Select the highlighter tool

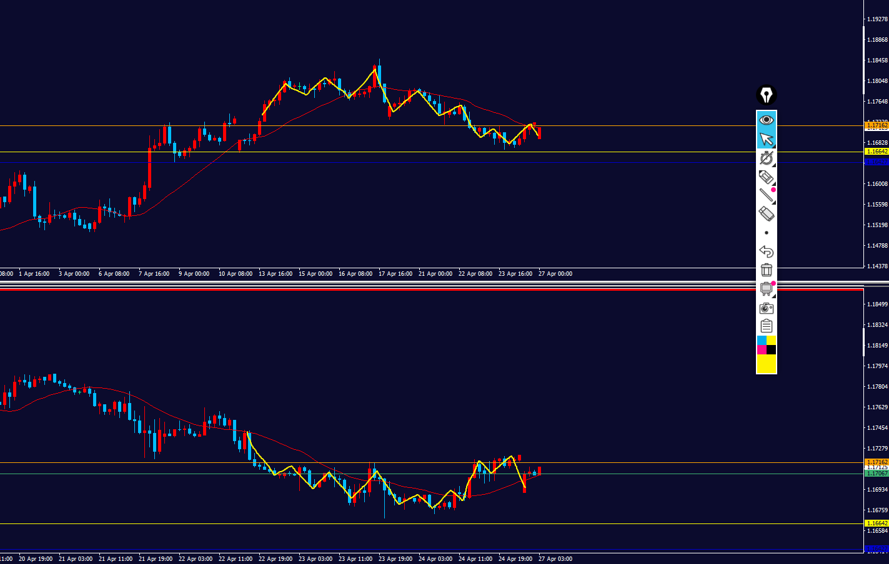pos(766,177)
